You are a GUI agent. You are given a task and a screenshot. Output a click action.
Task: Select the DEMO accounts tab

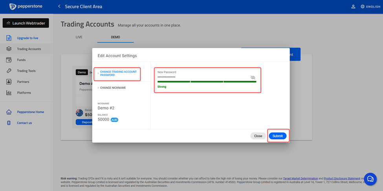point(115,37)
